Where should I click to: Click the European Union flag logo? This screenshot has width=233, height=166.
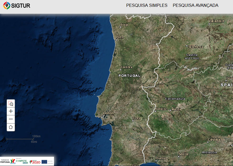coord(44,162)
